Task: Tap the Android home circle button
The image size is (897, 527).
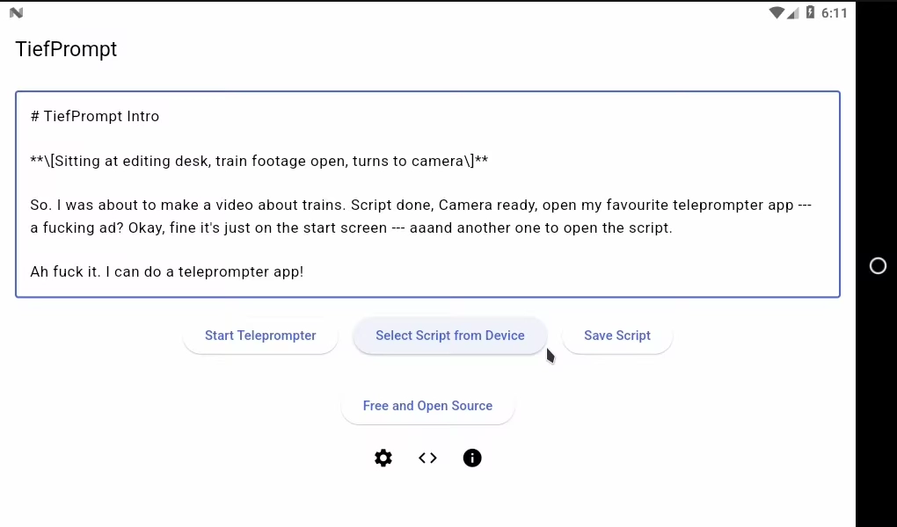Action: [878, 266]
